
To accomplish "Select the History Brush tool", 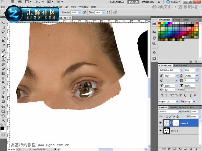I will (3, 64).
